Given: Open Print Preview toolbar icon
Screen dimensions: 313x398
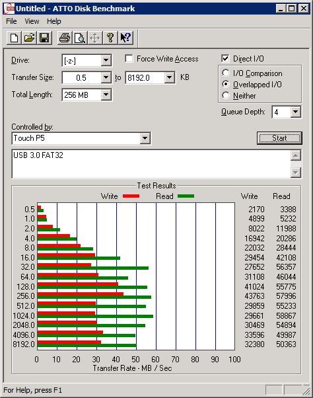Looking at the screenshot, I should (x=80, y=38).
